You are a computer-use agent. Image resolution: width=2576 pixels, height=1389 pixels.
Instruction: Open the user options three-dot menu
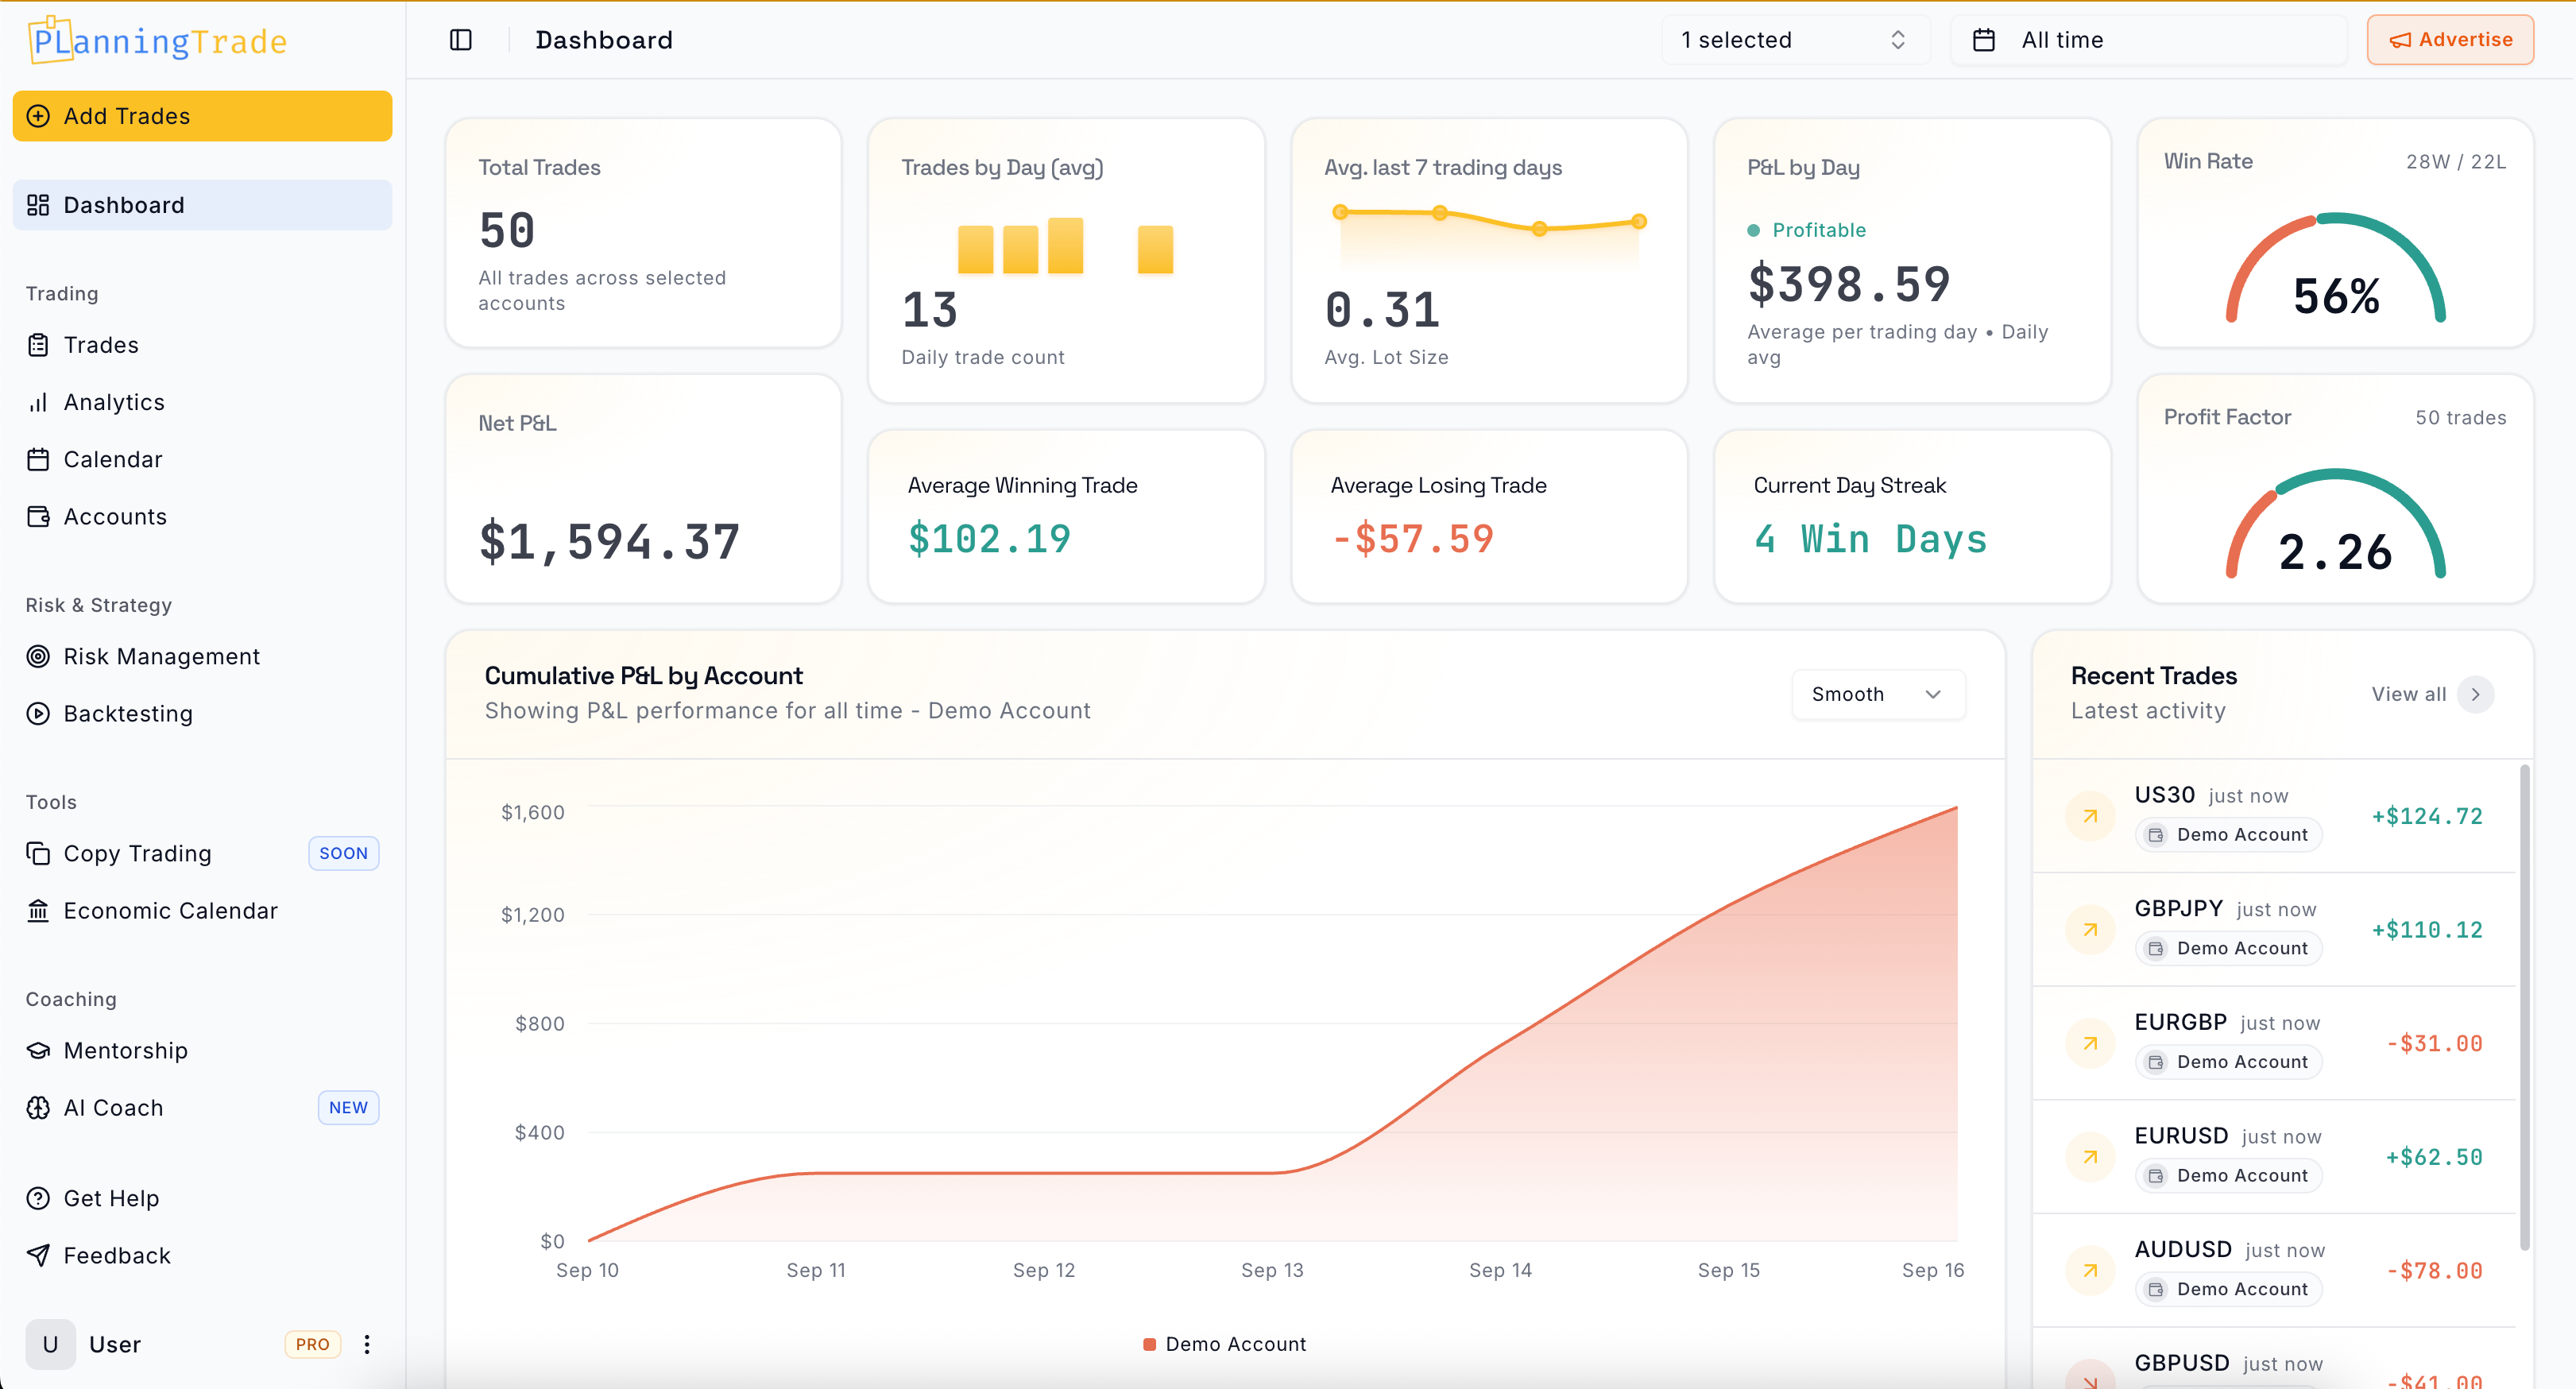[367, 1344]
